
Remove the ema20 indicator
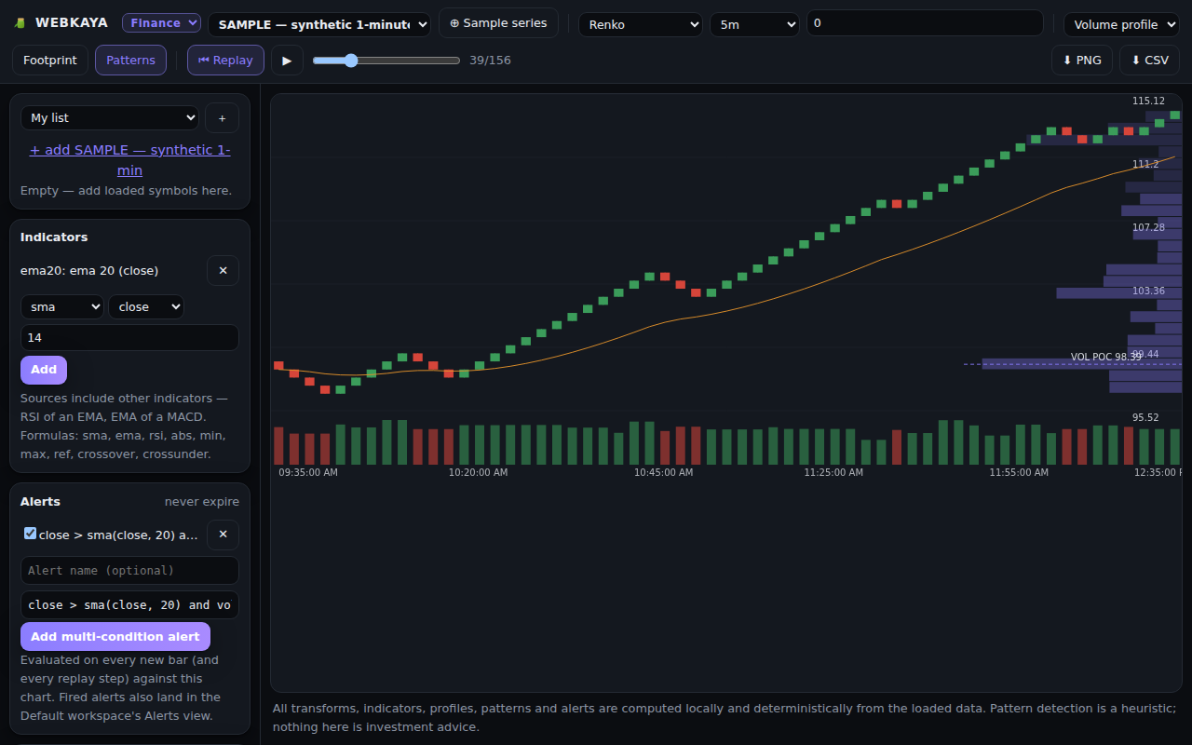point(223,271)
